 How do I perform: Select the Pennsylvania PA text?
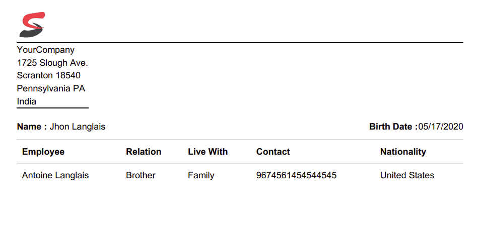coord(51,89)
